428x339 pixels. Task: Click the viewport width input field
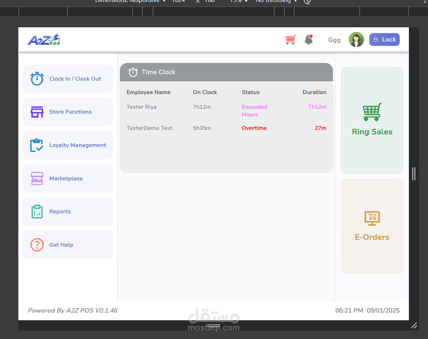[179, 1]
